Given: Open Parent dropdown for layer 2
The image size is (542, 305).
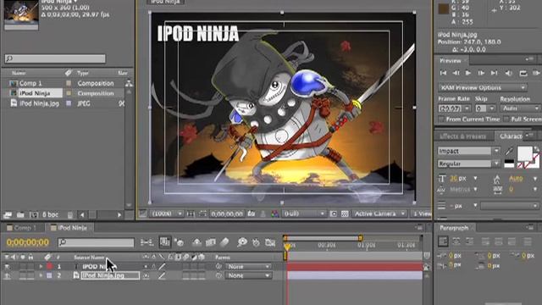Looking at the screenshot, I should click(248, 275).
